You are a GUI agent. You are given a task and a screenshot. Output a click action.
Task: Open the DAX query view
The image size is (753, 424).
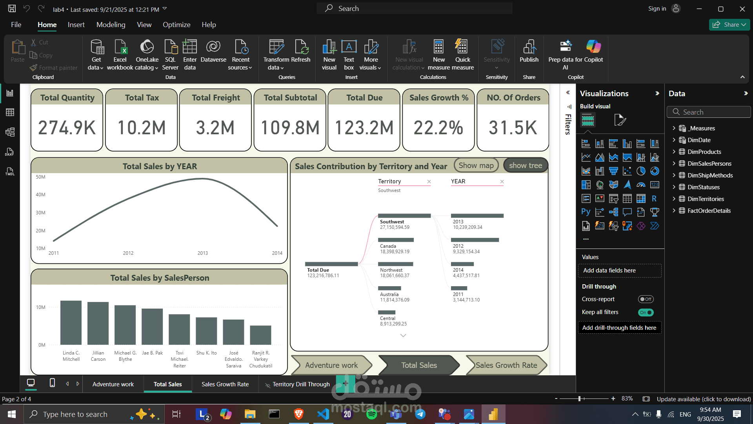10,152
